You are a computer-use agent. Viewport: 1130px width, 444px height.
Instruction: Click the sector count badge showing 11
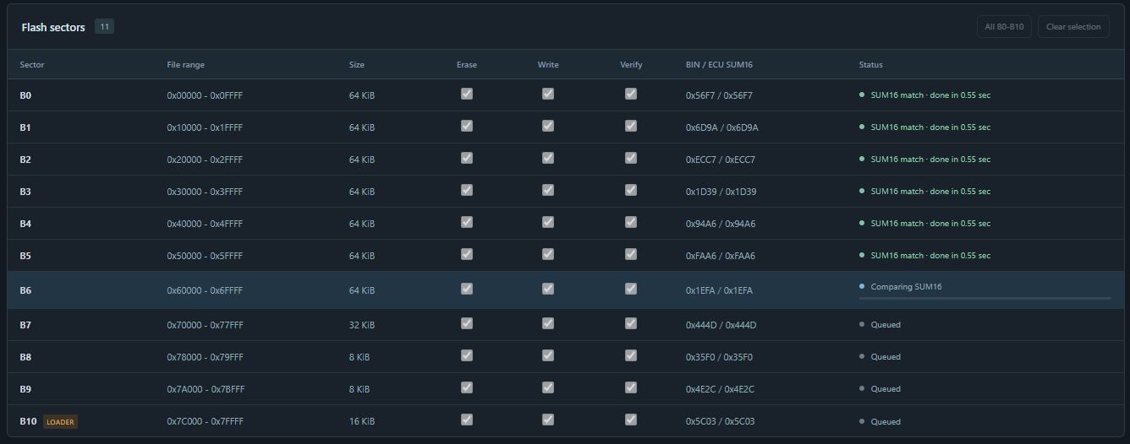[104, 26]
